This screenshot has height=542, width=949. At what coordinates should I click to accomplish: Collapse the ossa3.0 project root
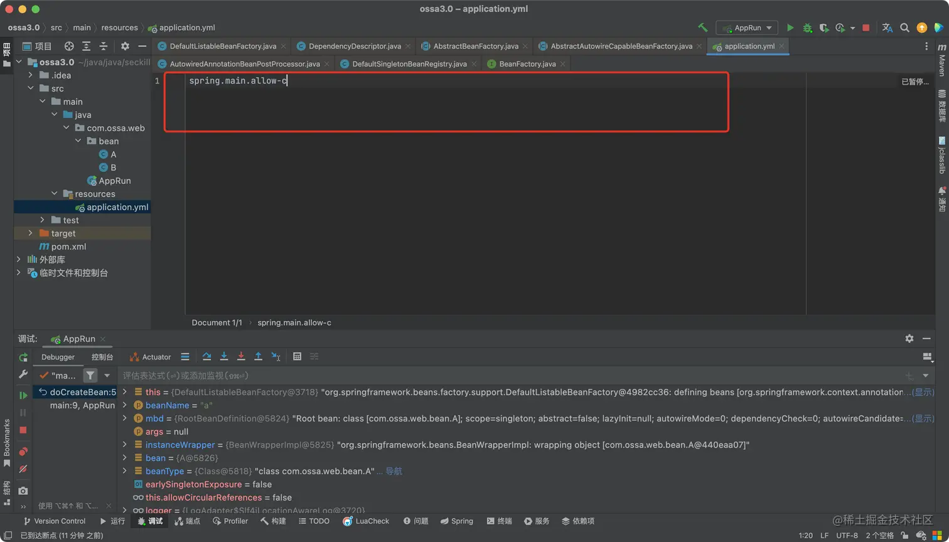(19, 62)
